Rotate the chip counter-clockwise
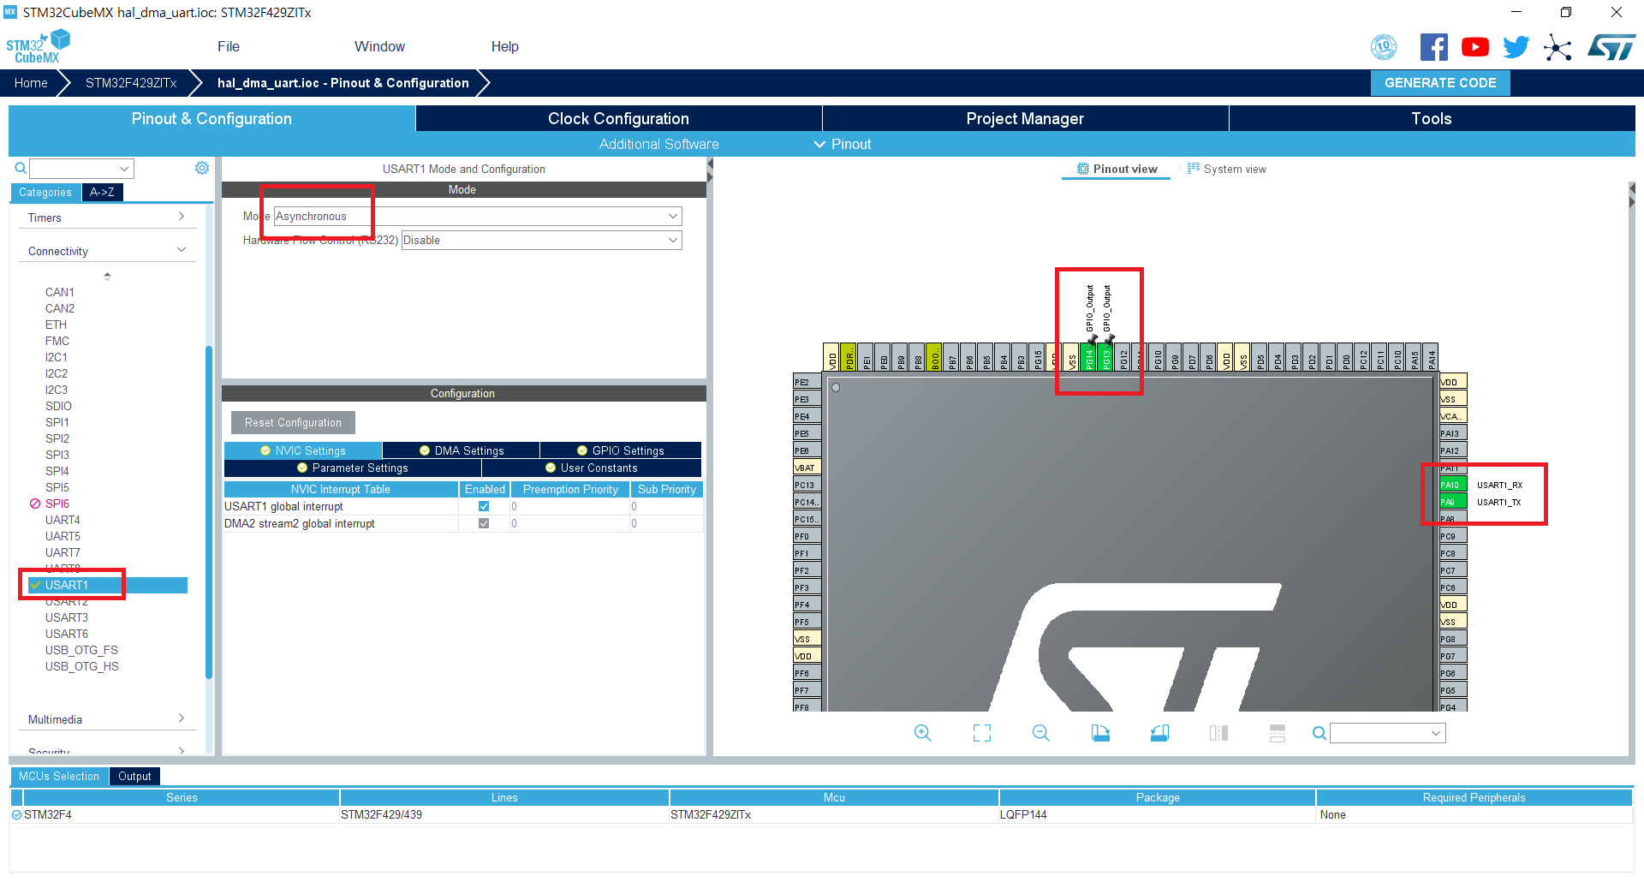 (x=1159, y=733)
